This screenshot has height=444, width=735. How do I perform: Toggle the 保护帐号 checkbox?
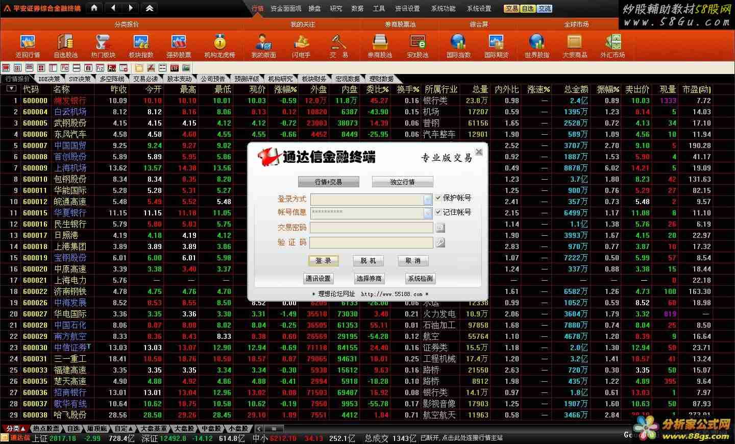point(438,198)
